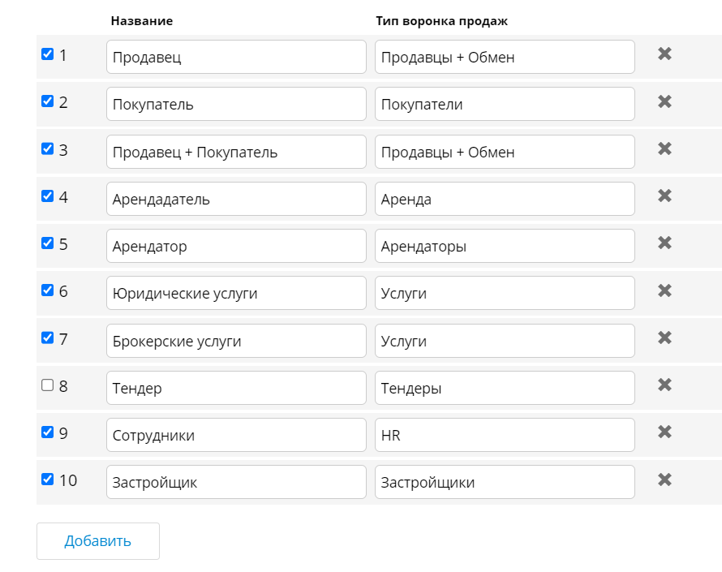Delete the Продавец row with X icon
Viewport: 722px width, 572px height.
(664, 54)
